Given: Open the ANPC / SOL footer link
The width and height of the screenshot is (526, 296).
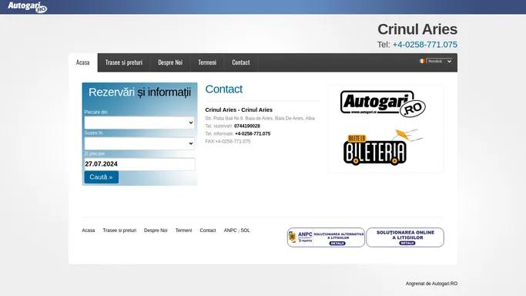Looking at the screenshot, I should tap(236, 230).
